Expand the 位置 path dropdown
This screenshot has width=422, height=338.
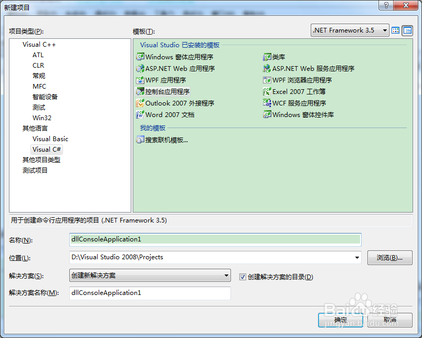tap(357, 258)
